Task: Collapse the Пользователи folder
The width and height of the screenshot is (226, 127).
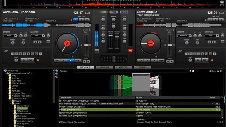Action: (8, 98)
